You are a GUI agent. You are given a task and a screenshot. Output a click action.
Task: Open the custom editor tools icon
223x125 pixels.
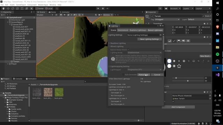31,8
